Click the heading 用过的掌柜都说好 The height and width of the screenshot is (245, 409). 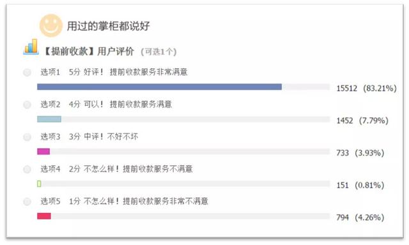click(108, 26)
